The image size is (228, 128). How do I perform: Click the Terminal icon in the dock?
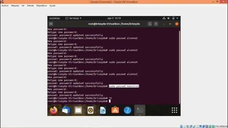click(140, 110)
